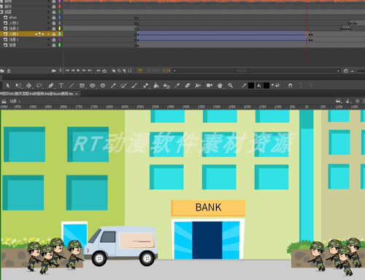
Task: Select the 3D Rotation tool
Action: 28,86
